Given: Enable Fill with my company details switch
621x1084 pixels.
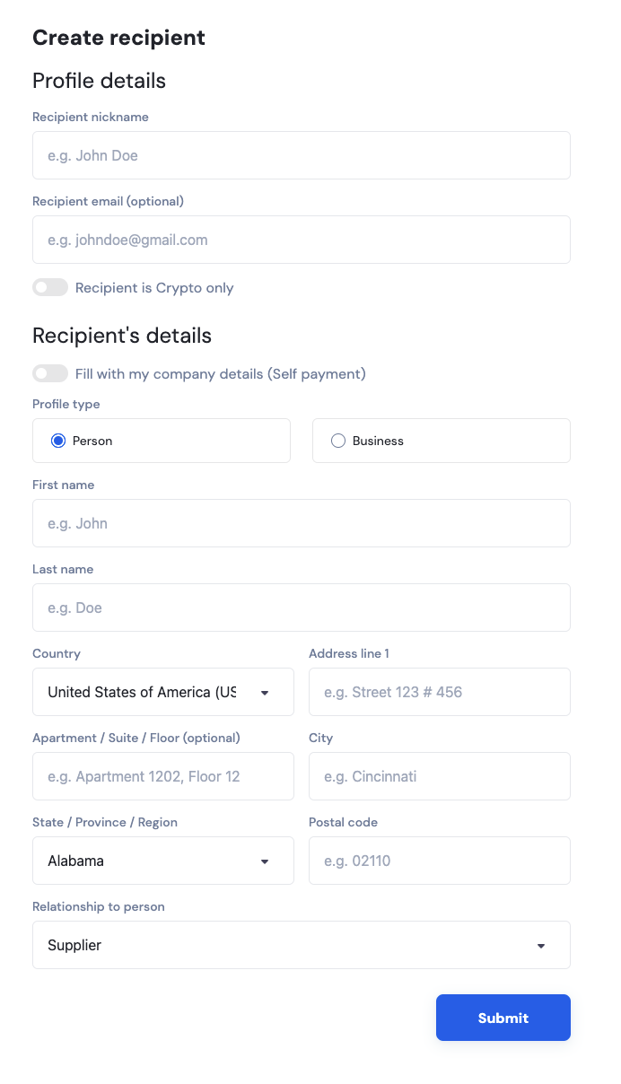Looking at the screenshot, I should 50,373.
